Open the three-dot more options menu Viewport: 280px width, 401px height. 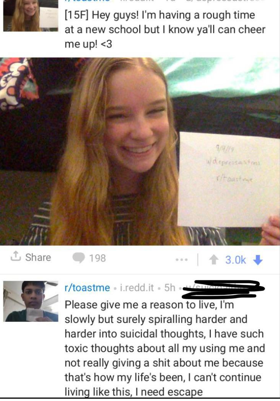click(x=182, y=260)
